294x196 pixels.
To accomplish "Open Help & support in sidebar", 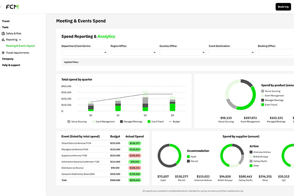I will [x=11, y=65].
